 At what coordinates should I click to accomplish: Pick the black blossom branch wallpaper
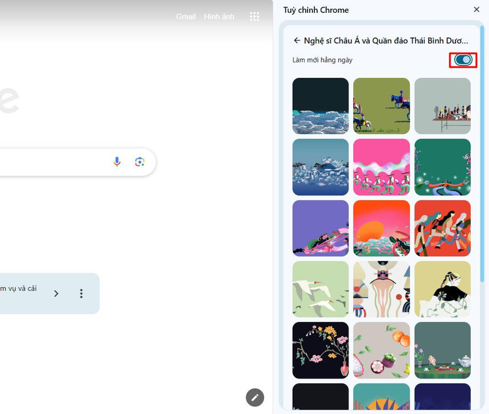(x=320, y=350)
